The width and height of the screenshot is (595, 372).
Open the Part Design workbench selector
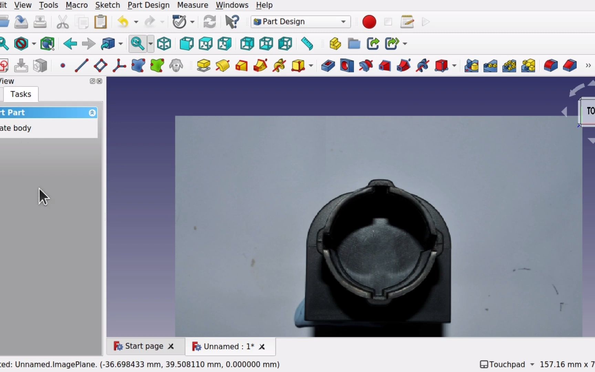(300, 22)
